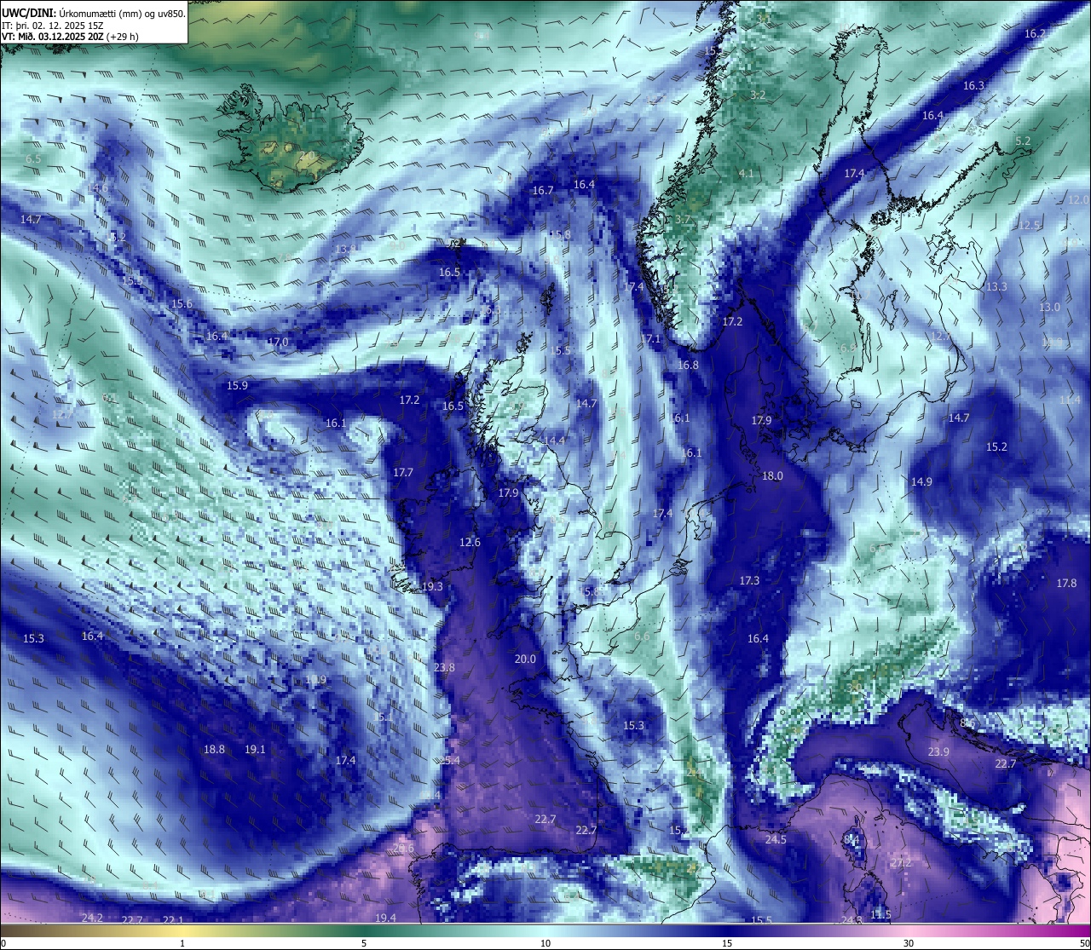Click the 3.7 value label
This screenshot has width=1091, height=950.
(683, 220)
